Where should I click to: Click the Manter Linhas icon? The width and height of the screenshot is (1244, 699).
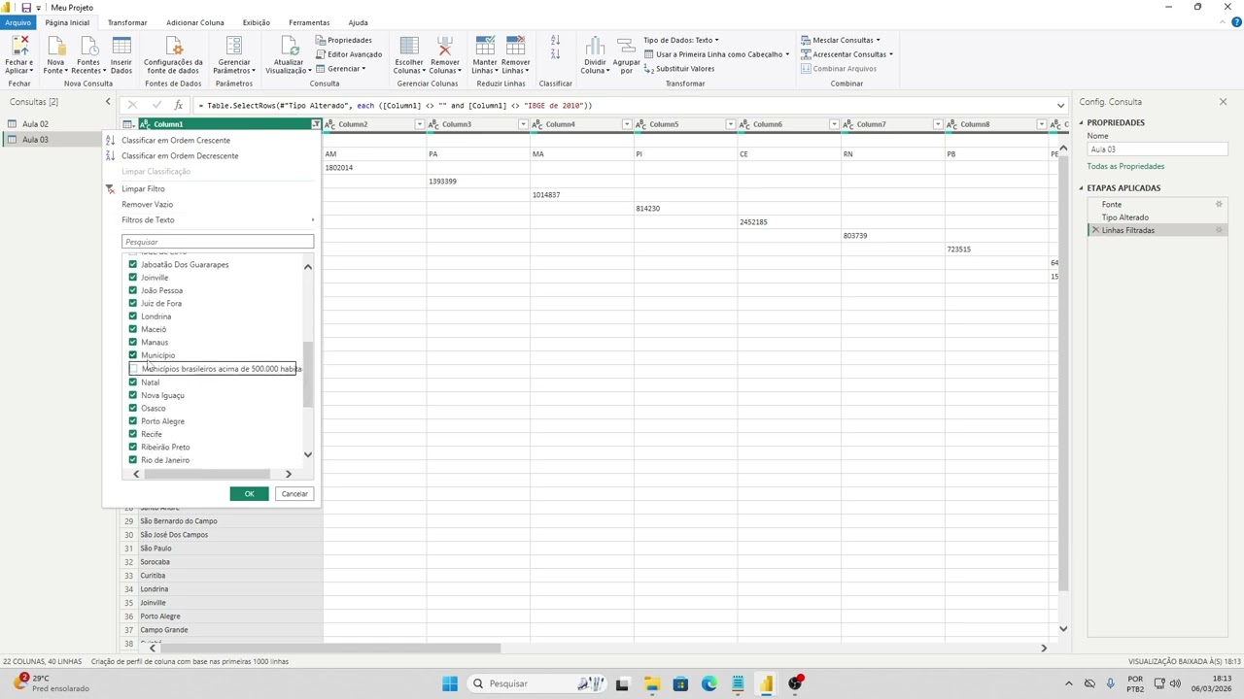coord(484,46)
